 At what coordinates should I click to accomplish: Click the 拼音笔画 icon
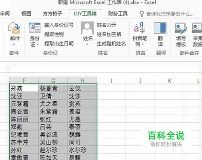coord(139,28)
